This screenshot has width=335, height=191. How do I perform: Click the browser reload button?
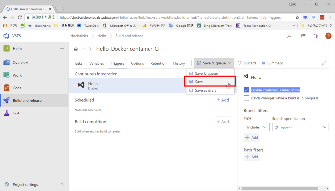click(20, 18)
